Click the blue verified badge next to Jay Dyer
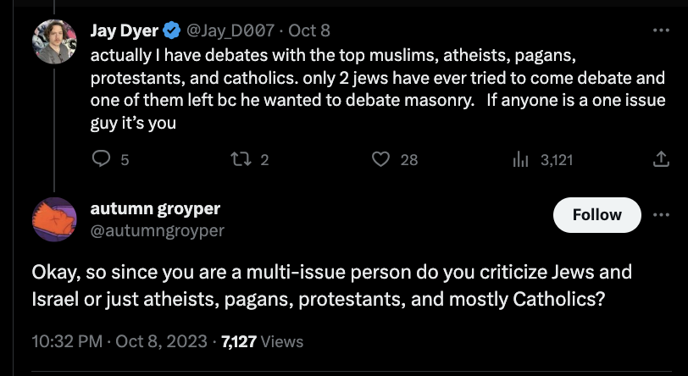 pos(171,30)
